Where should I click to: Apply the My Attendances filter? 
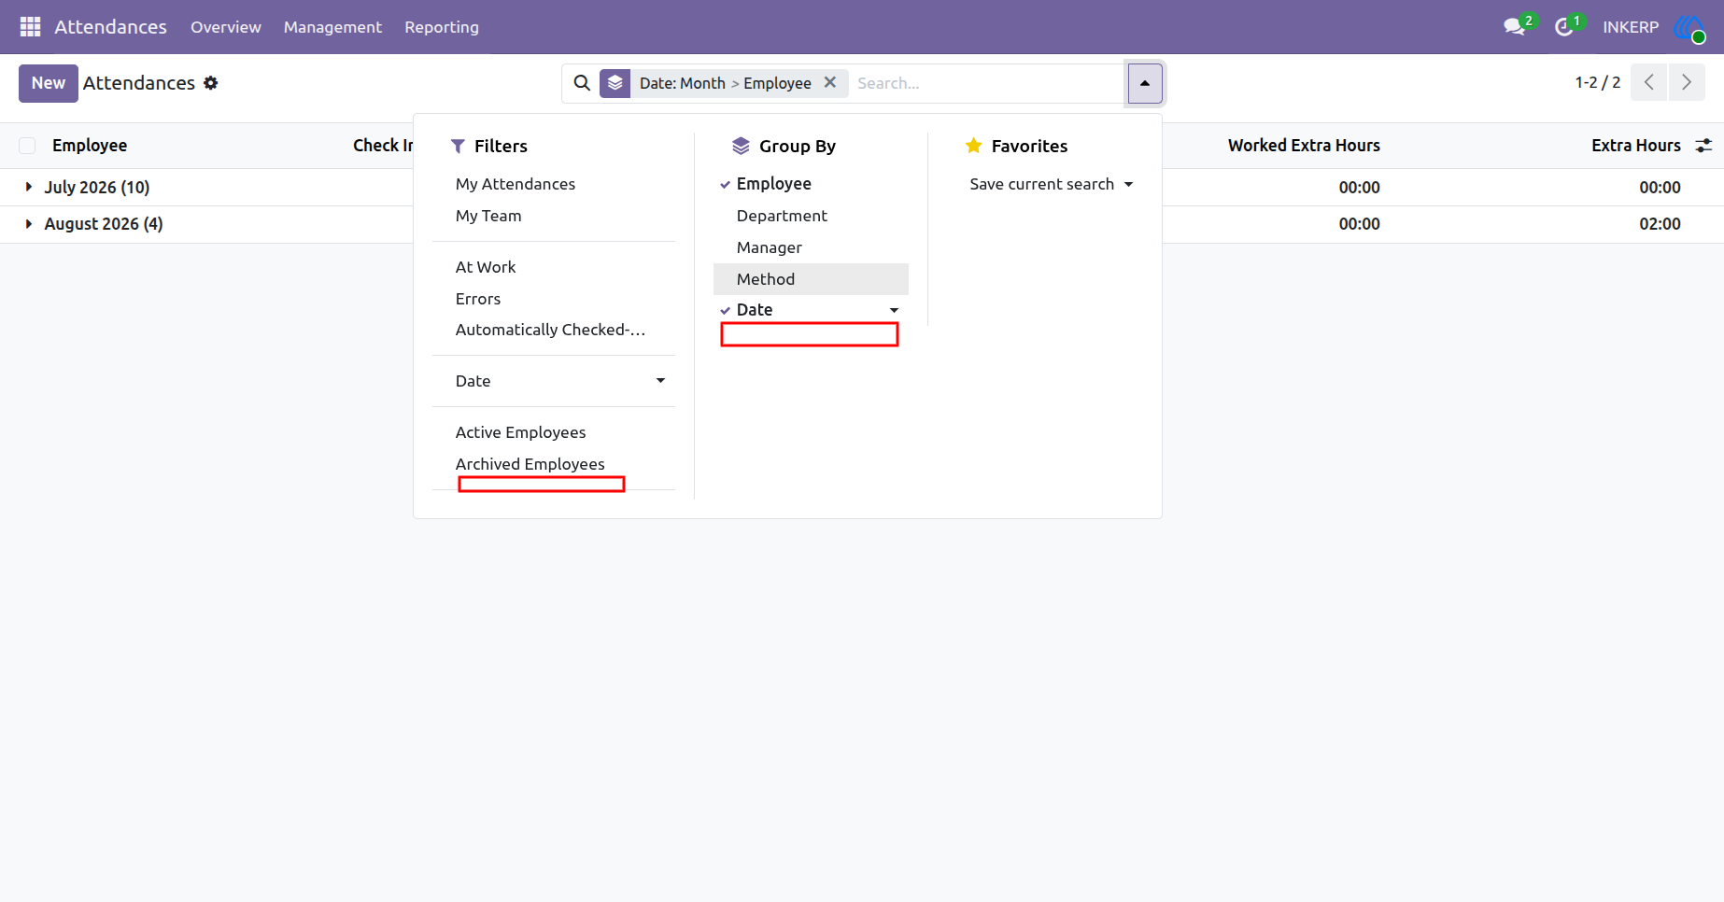point(554,184)
